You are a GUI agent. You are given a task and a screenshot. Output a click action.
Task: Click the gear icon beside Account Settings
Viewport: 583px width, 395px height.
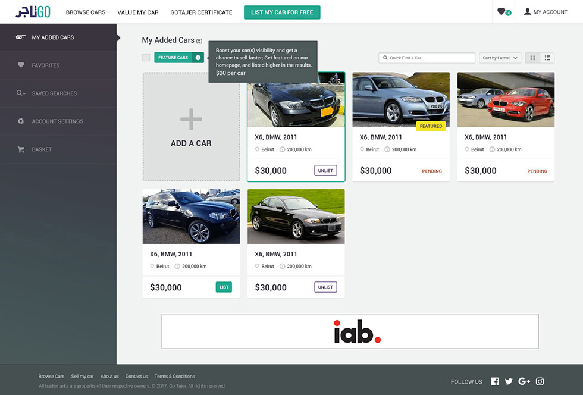21,121
